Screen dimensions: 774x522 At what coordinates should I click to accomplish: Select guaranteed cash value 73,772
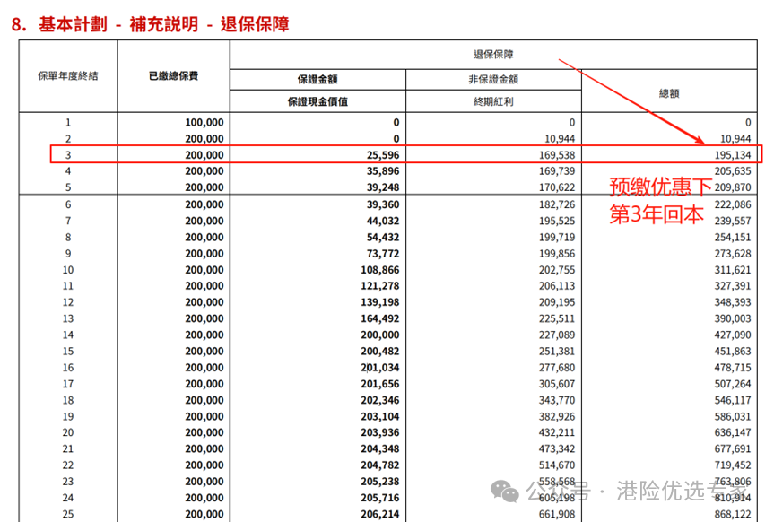pyautogui.click(x=383, y=253)
